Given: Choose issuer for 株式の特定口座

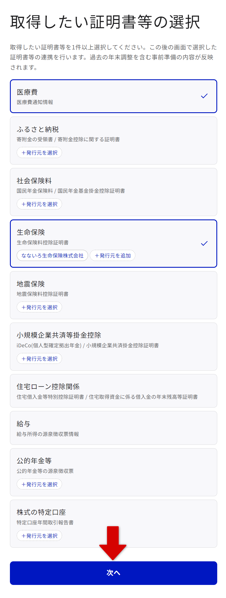Looking at the screenshot, I should (x=39, y=536).
